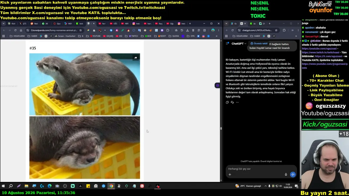
Task: Click the Ücretsiz teklif button
Action: (x=259, y=44)
